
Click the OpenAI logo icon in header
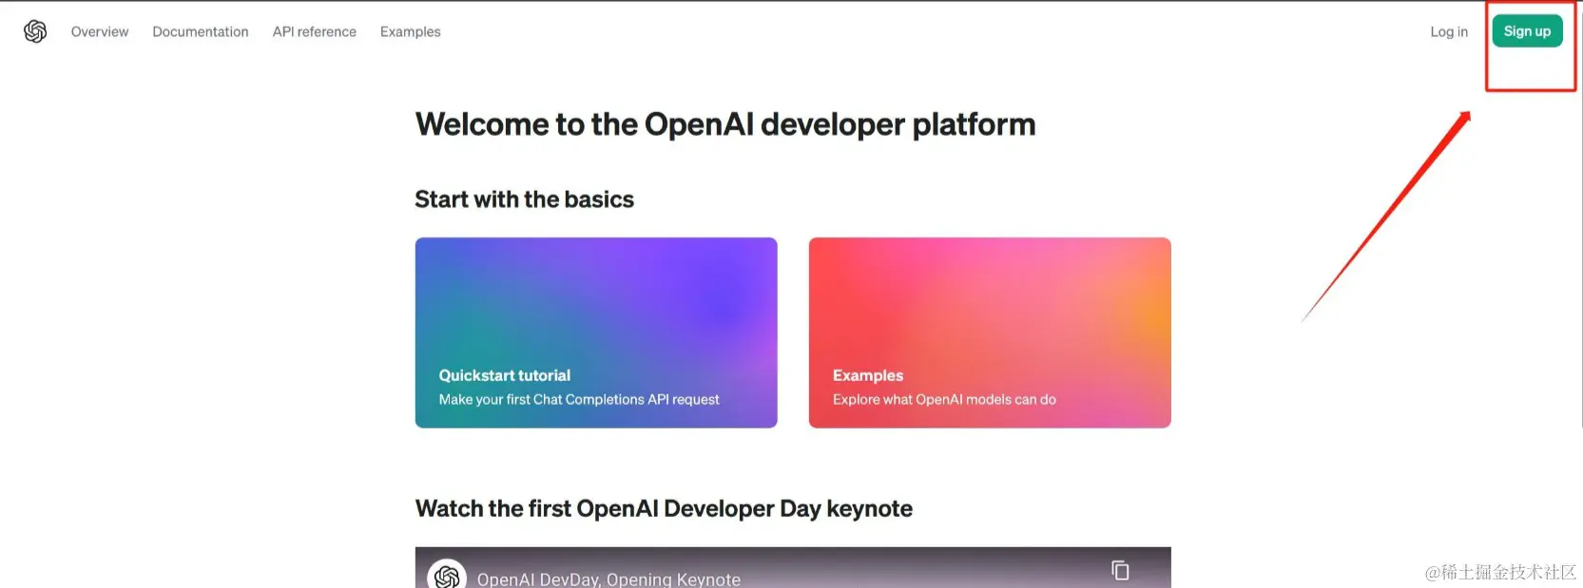(35, 31)
